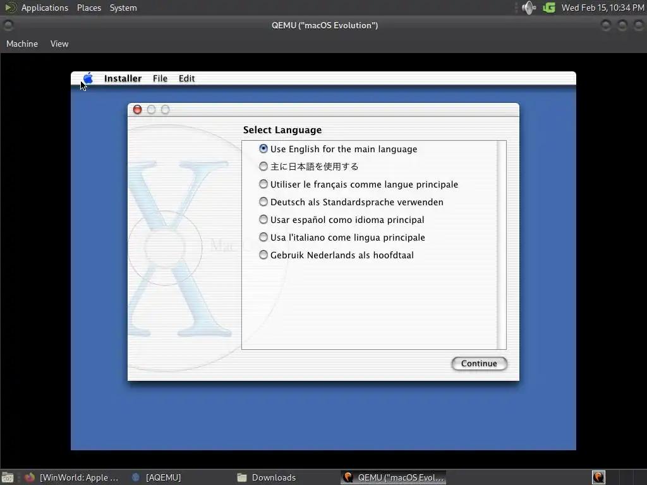
Task: Open the Places menu
Action: (89, 8)
